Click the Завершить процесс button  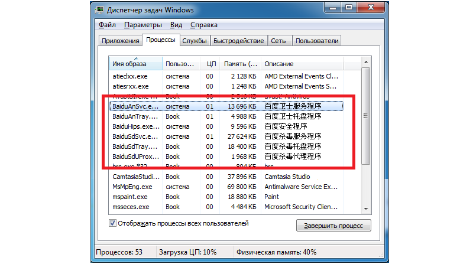(x=333, y=226)
